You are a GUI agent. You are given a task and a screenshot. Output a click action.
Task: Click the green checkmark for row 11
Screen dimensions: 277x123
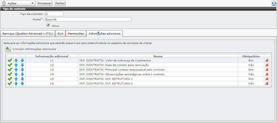click(10, 61)
